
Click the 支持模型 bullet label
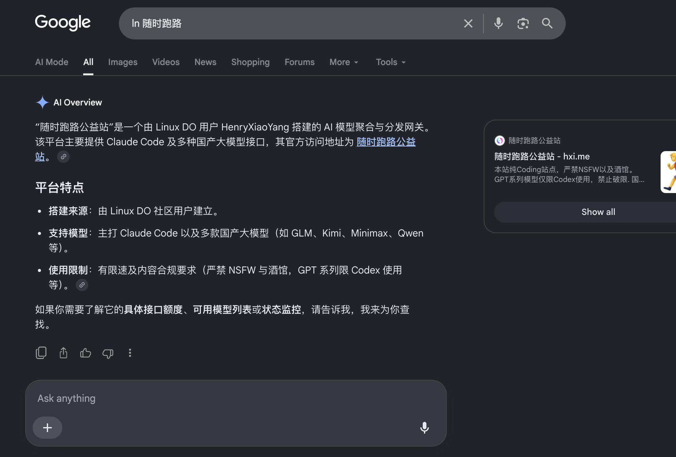pyautogui.click(x=68, y=233)
